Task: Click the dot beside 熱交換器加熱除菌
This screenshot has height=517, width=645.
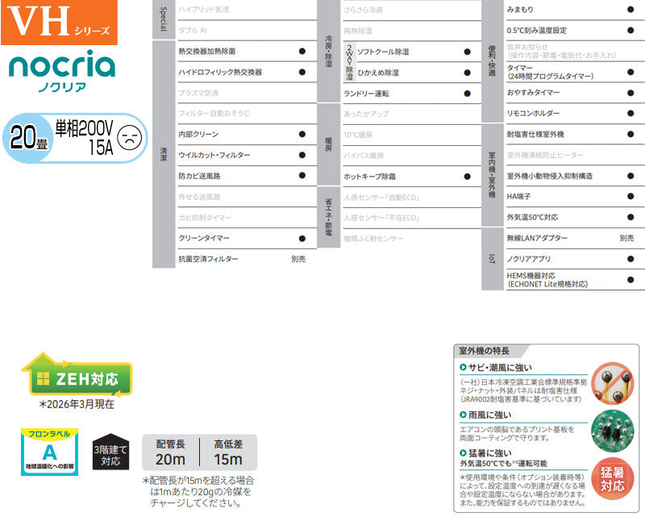Action: pyautogui.click(x=302, y=51)
